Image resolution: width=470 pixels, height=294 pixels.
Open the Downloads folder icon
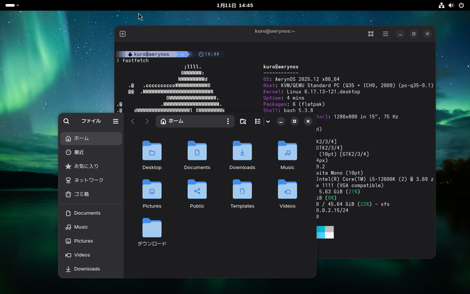(242, 151)
